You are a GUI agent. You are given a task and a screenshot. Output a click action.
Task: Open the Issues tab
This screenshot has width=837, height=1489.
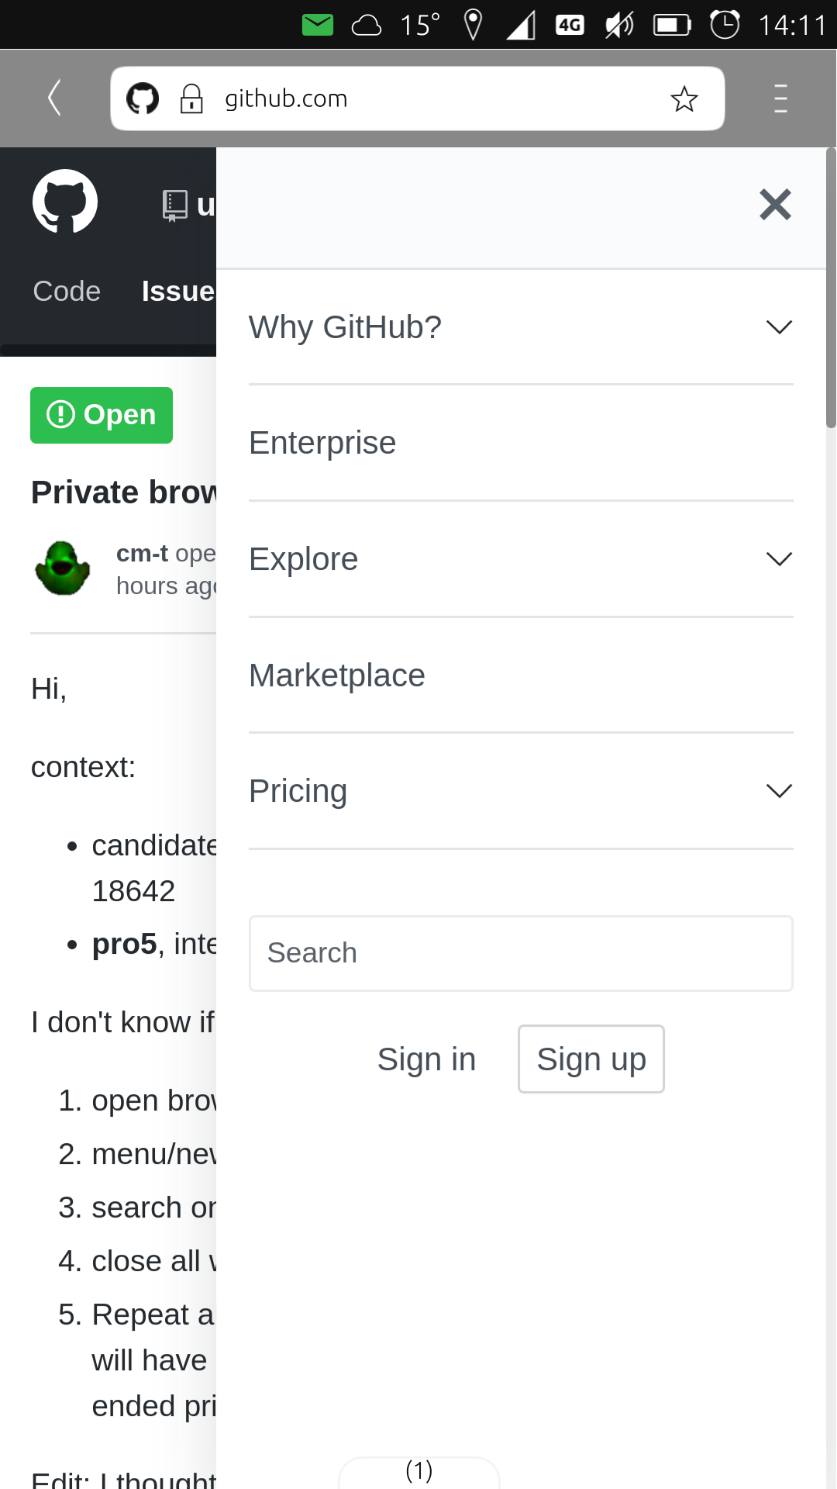point(178,291)
